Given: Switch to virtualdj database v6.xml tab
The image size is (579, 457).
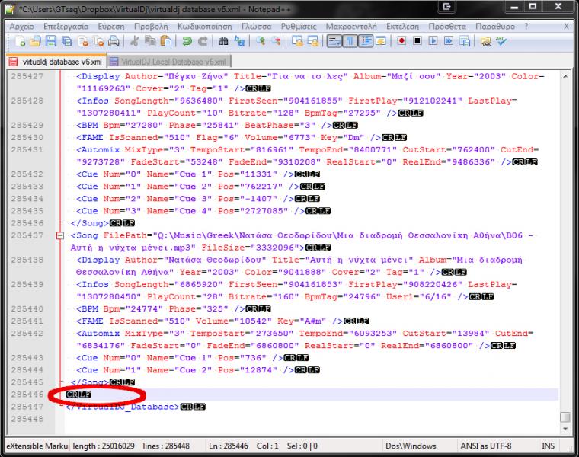Looking at the screenshot, I should tap(56, 62).
